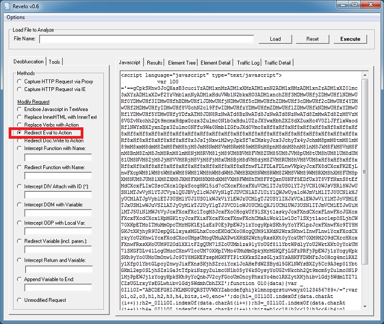This screenshot has width=384, height=324.
Task: Select Replace InnerHTML with InnerText option
Action: click(x=20, y=118)
